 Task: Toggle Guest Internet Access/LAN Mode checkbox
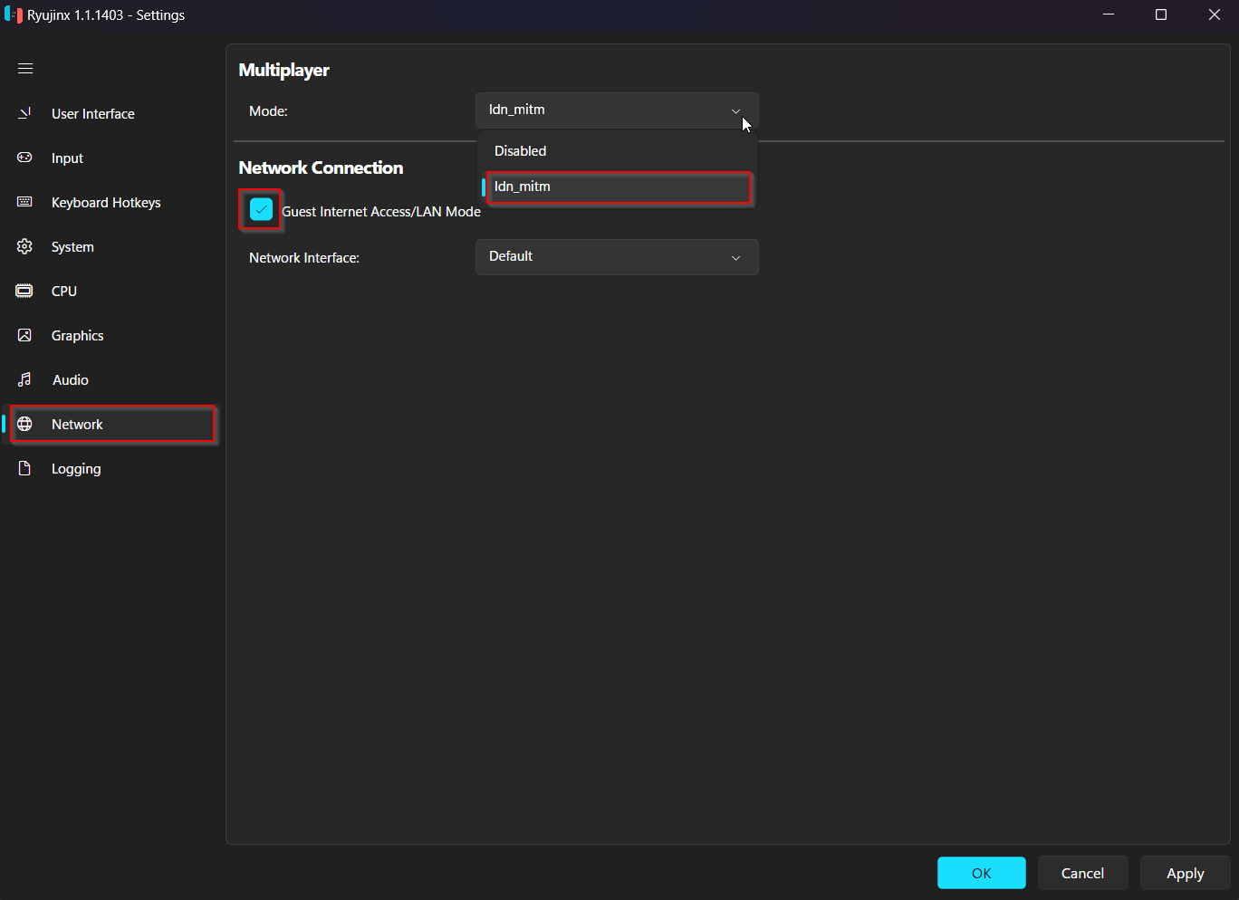coord(261,210)
